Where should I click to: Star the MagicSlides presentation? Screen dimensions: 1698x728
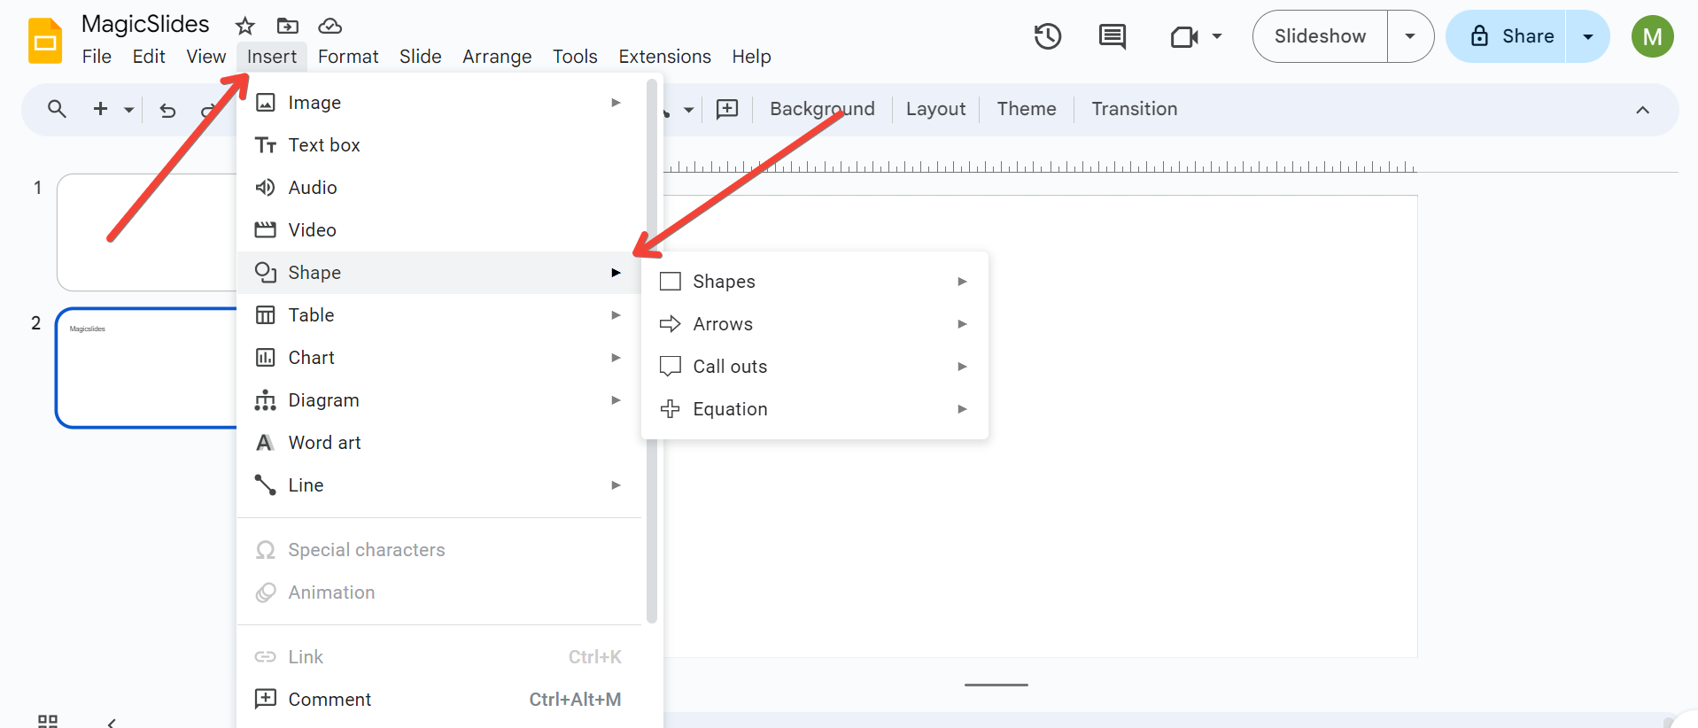245,26
